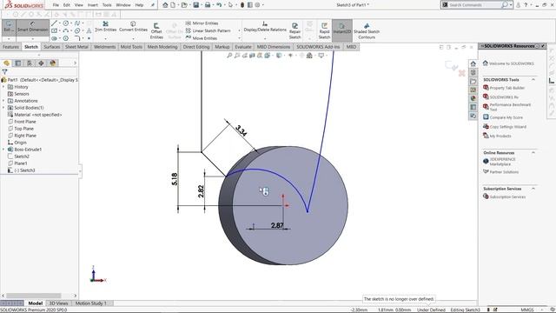Click Shaded Sketch Contours
Image resolution: width=556 pixels, height=313 pixels.
point(367,30)
